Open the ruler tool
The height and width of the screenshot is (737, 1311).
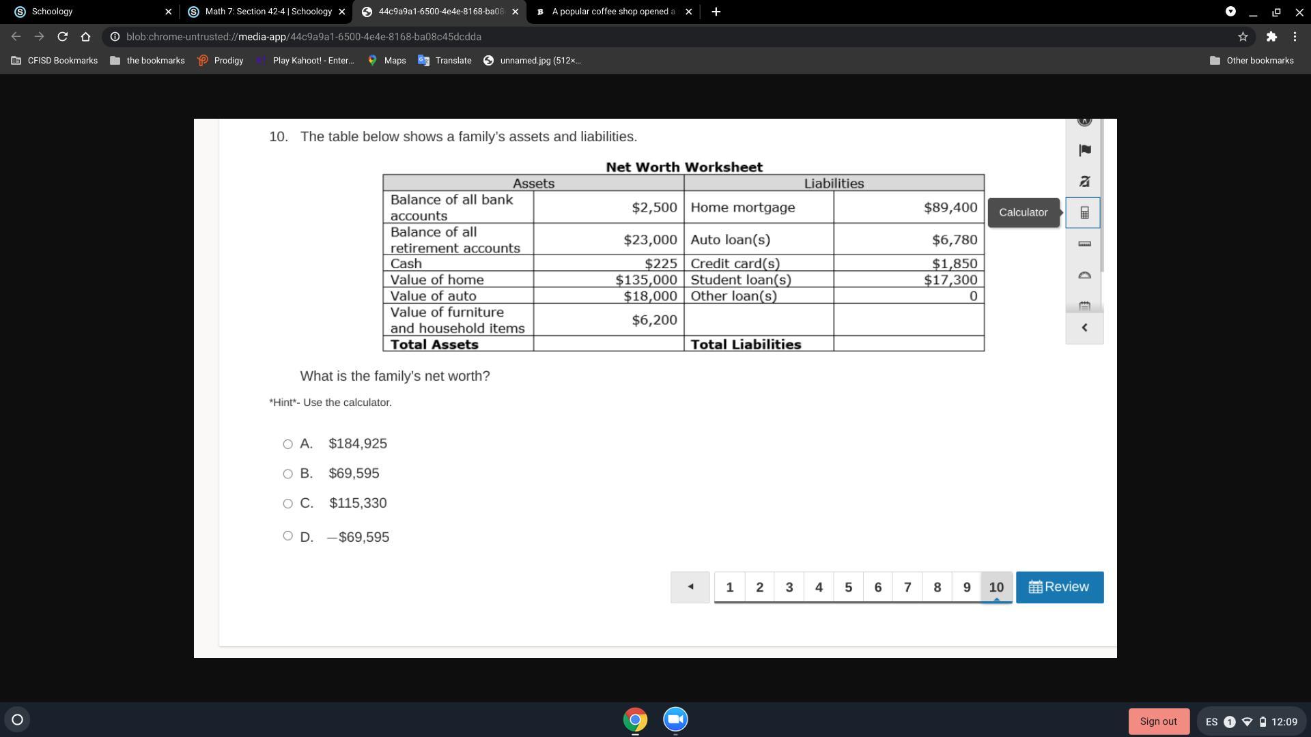(1084, 244)
